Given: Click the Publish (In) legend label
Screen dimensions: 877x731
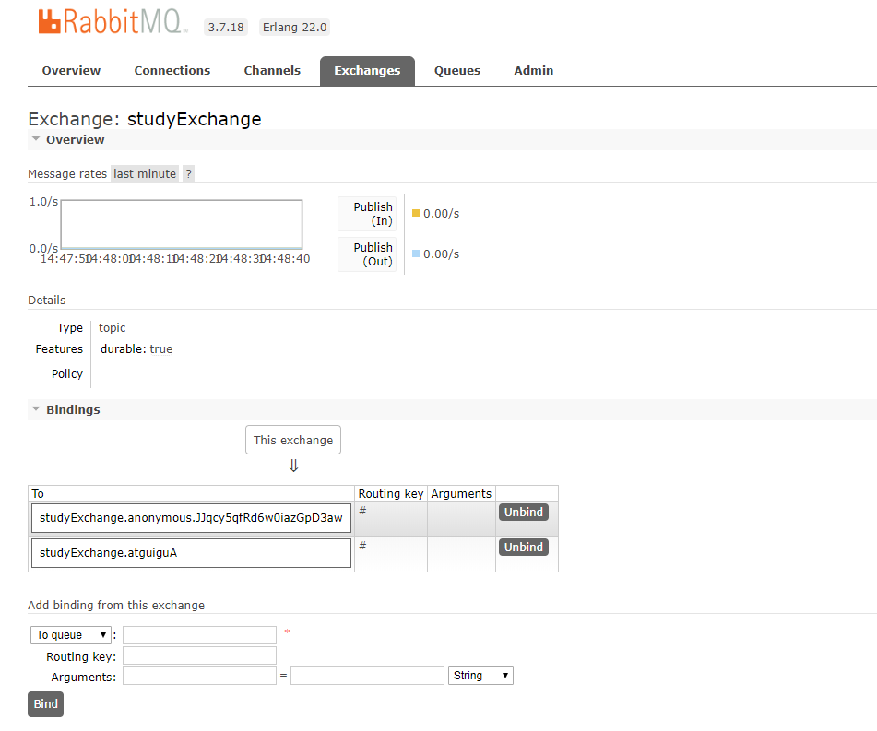Looking at the screenshot, I should [367, 214].
